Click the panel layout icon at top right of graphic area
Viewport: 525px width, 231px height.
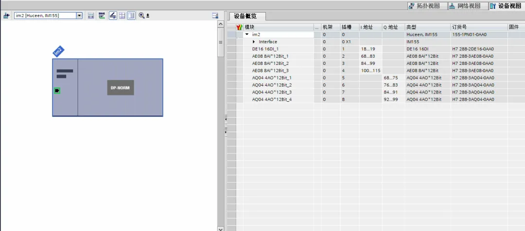pos(215,15)
